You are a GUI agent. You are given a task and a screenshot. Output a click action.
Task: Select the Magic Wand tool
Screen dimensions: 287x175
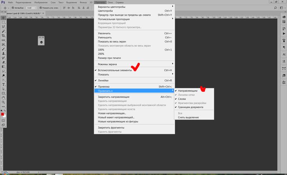tap(3, 31)
